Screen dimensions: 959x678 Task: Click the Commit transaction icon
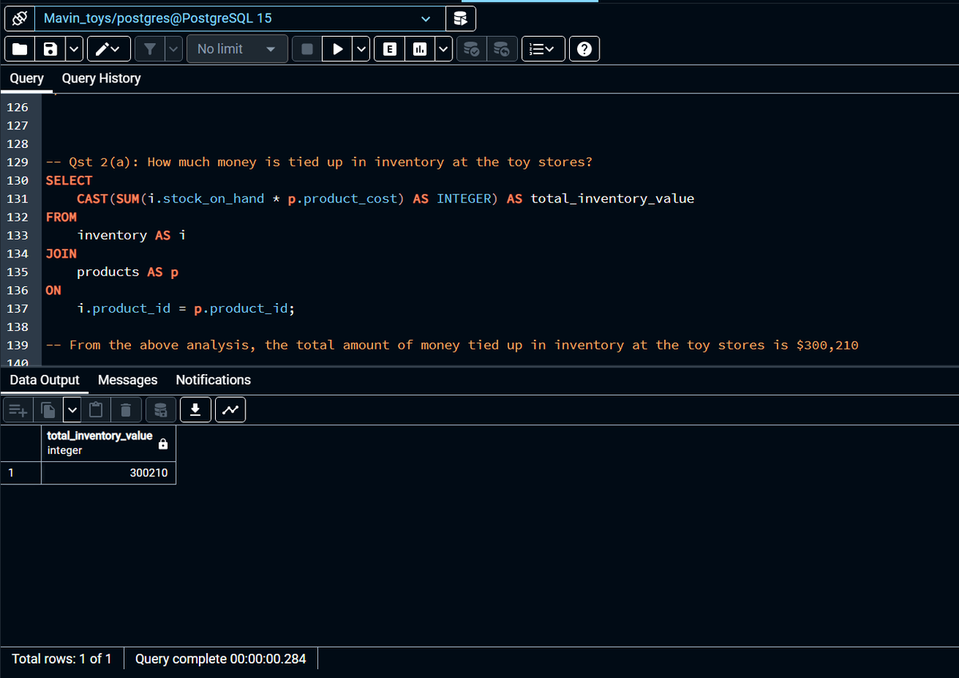coord(472,50)
